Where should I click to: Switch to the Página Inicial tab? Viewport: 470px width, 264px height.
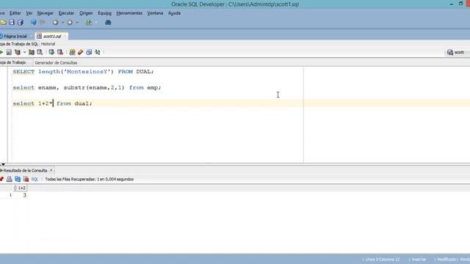pos(15,36)
